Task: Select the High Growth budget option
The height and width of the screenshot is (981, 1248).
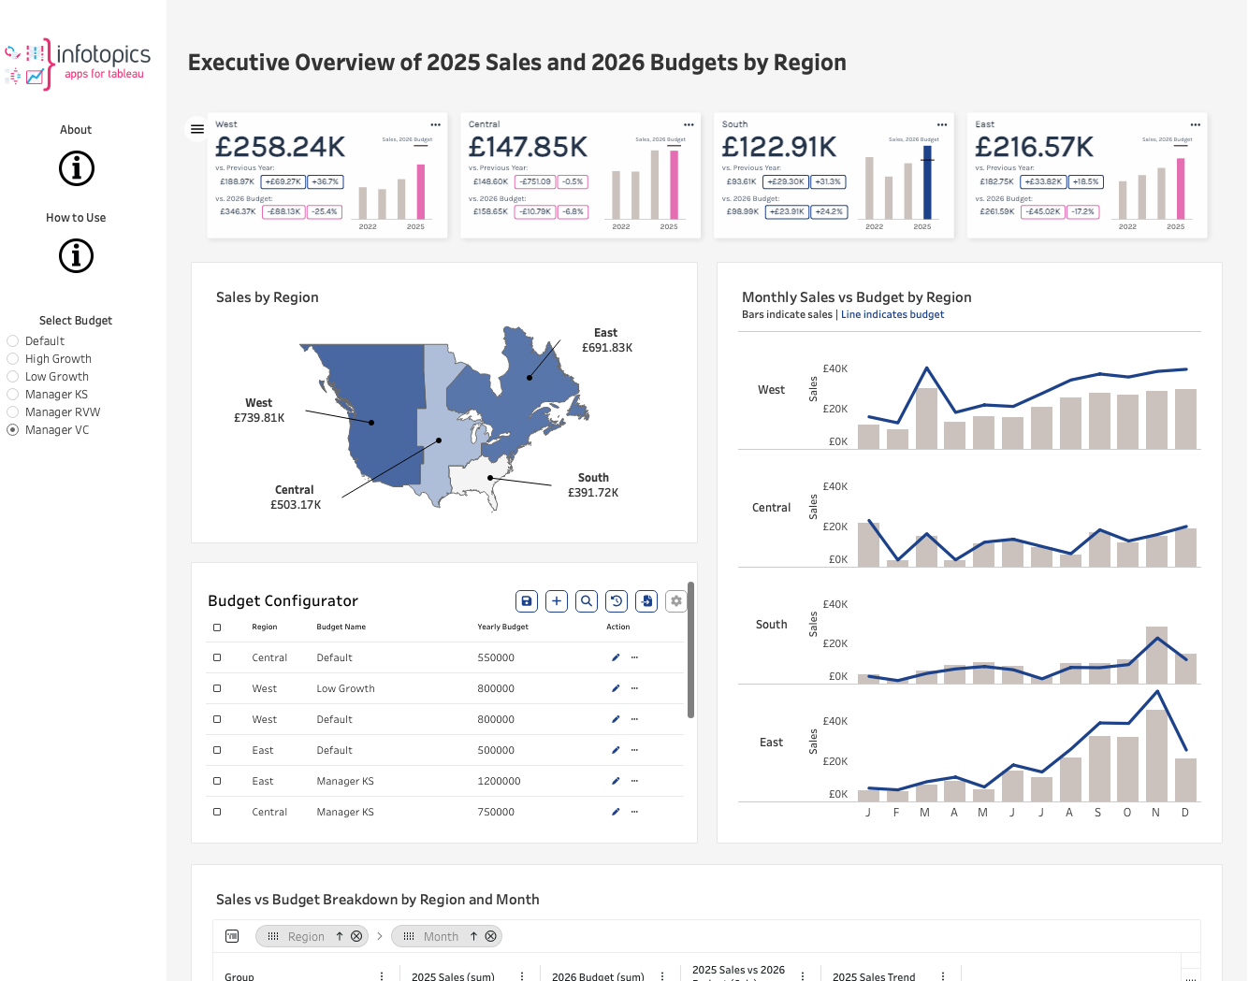Action: pos(13,359)
